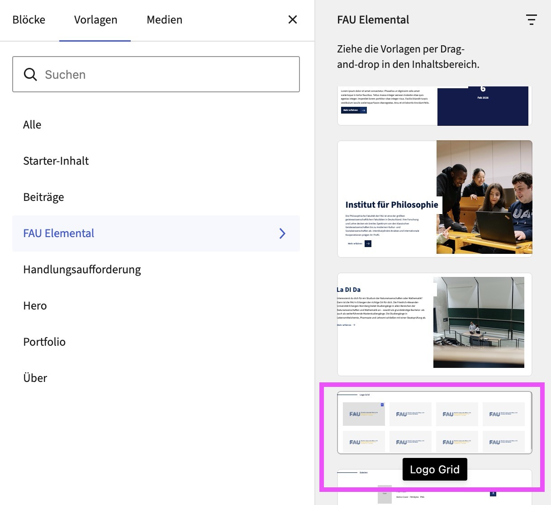This screenshot has height=505, width=551.
Task: Click the search magnifier icon
Action: [30, 75]
